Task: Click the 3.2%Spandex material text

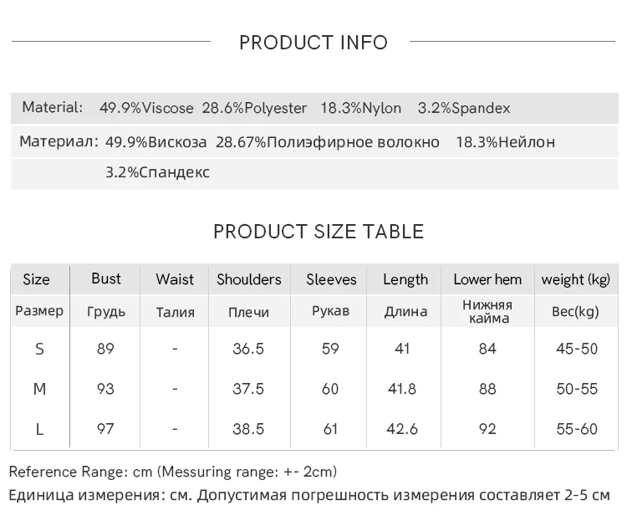Action: click(464, 108)
